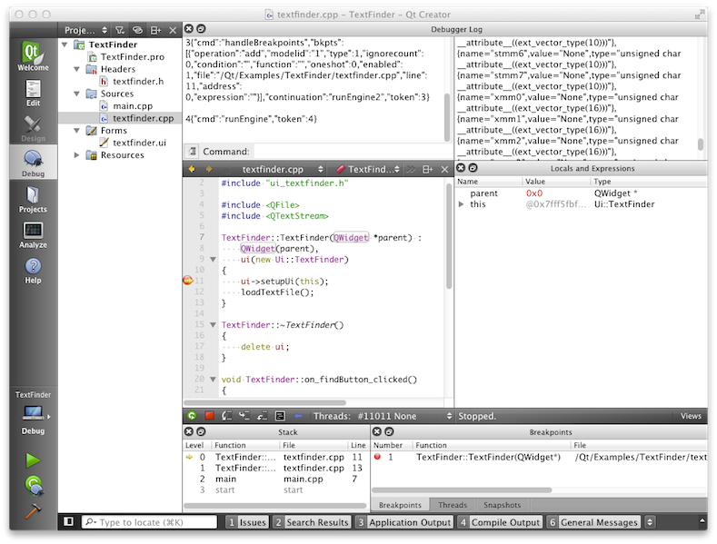Screen dimensions: 717x544
Task: Close the Breakpoints pane
Action: (x=377, y=431)
